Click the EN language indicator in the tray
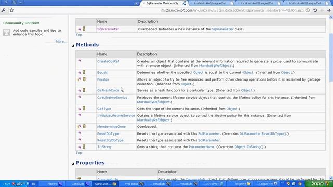 [33, 184]
